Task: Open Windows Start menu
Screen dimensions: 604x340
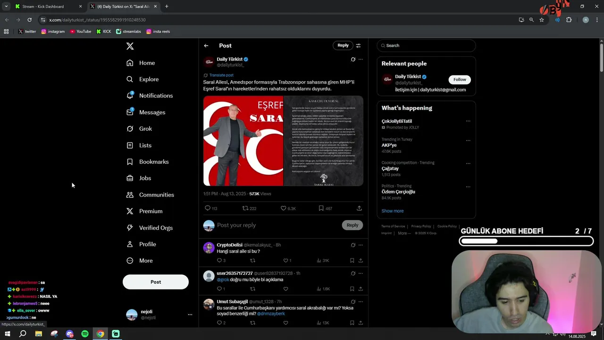Action: 7,334
